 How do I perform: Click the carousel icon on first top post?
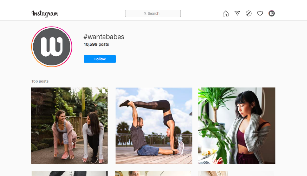point(104,91)
